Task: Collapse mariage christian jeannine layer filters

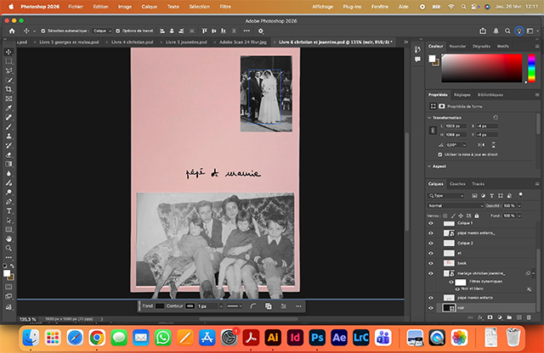Action: pyautogui.click(x=534, y=273)
